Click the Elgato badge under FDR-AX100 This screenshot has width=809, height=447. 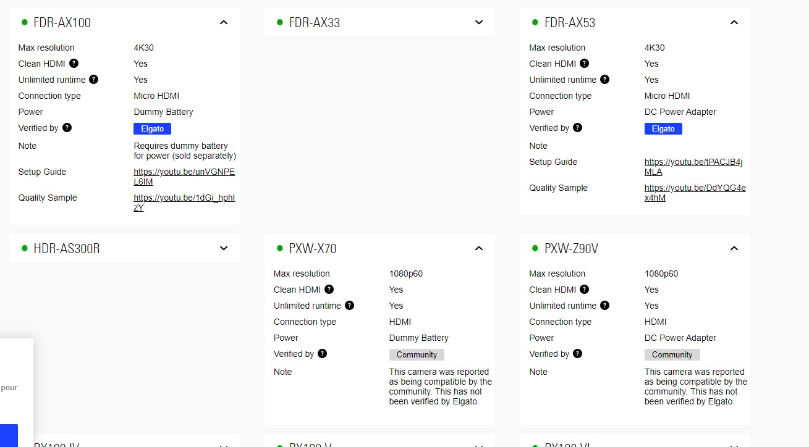[152, 129]
